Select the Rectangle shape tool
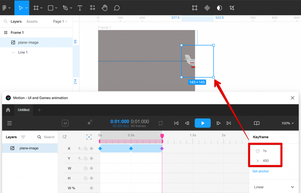 [x=51, y=8]
